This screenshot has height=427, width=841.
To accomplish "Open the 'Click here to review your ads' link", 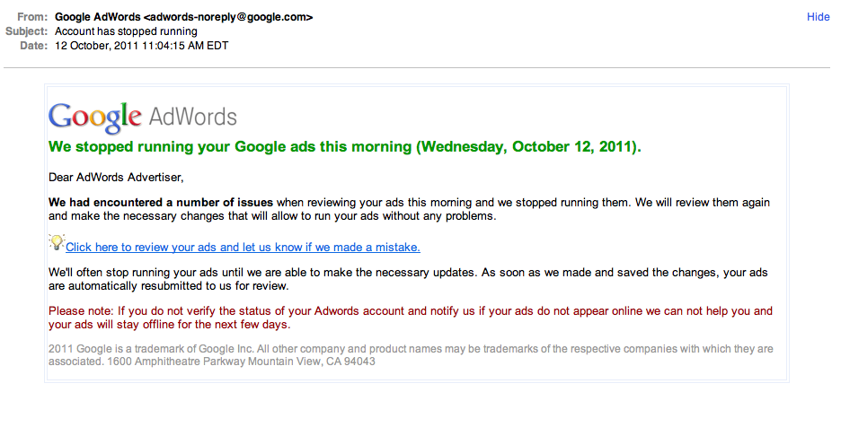I will (243, 247).
